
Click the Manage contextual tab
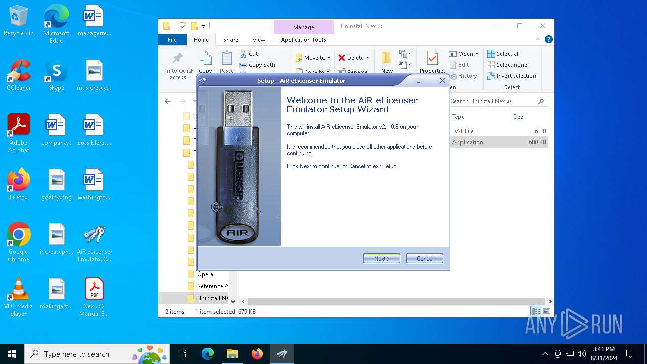point(303,27)
